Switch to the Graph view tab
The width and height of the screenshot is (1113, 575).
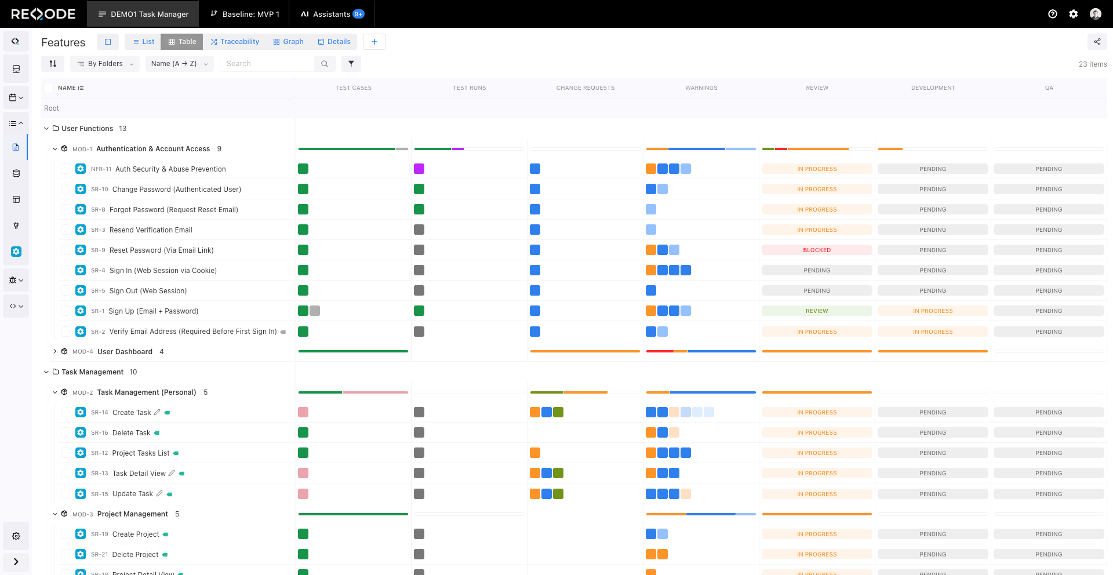click(288, 41)
